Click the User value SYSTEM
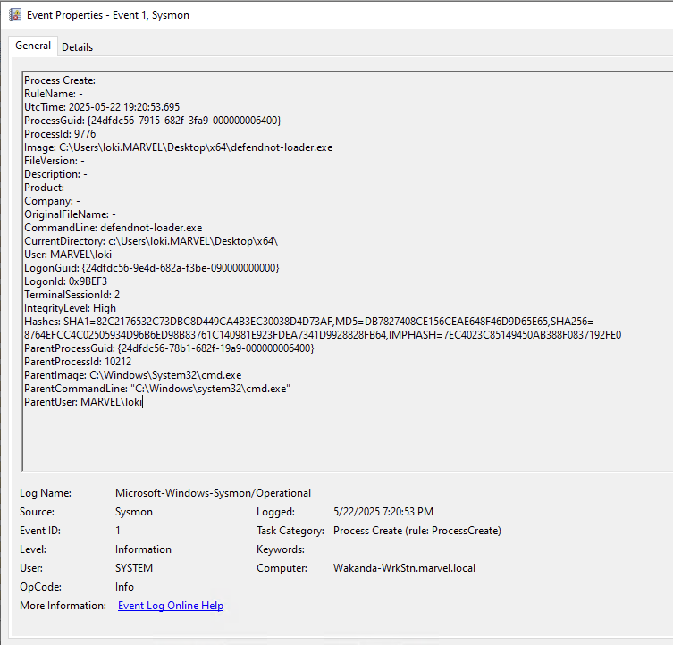Viewport: 673px width, 645px height. 134,568
